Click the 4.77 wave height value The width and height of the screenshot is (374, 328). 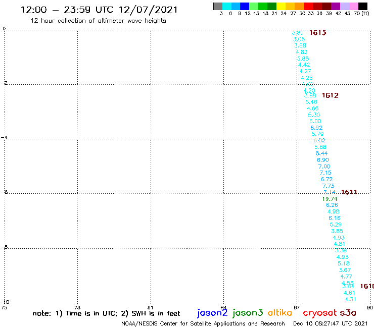point(346,277)
